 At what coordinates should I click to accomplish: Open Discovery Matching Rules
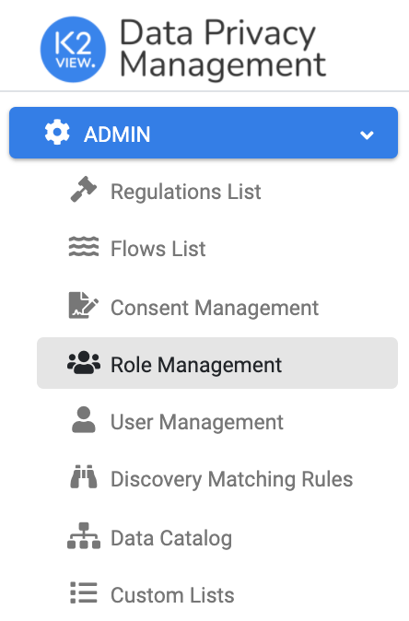(231, 479)
